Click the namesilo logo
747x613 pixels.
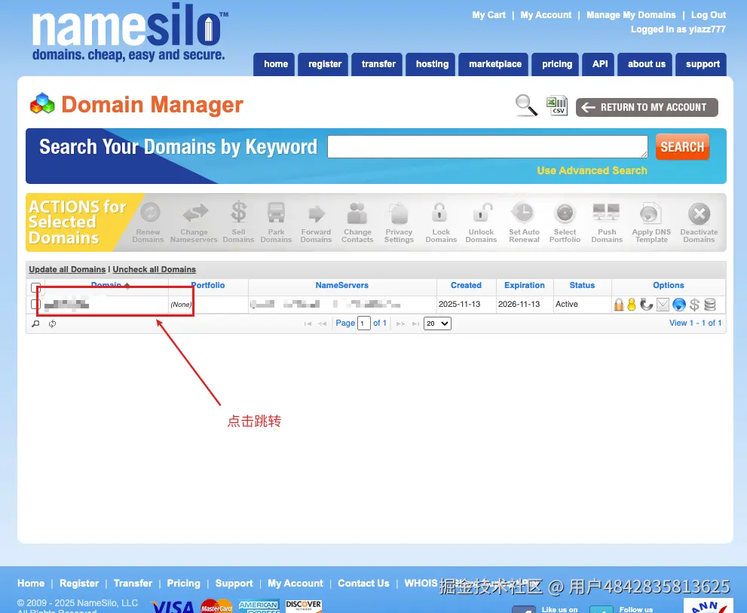pyautogui.click(x=129, y=32)
